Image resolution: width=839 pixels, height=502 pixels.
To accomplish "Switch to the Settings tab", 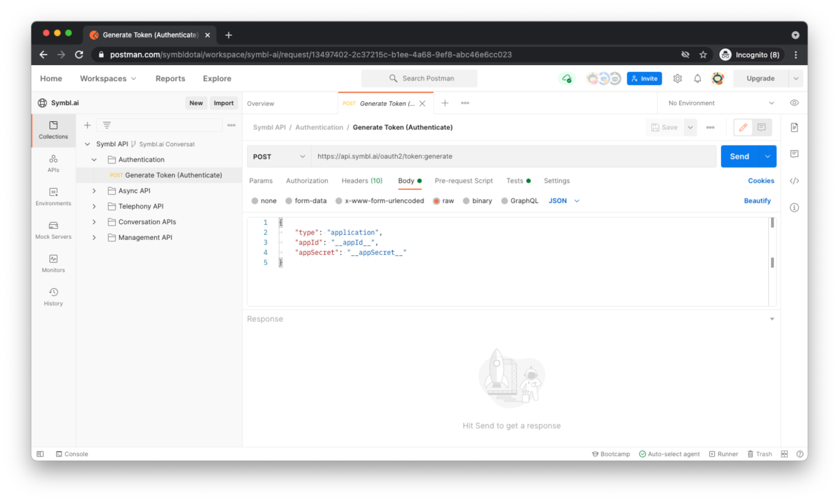I will pyautogui.click(x=557, y=180).
